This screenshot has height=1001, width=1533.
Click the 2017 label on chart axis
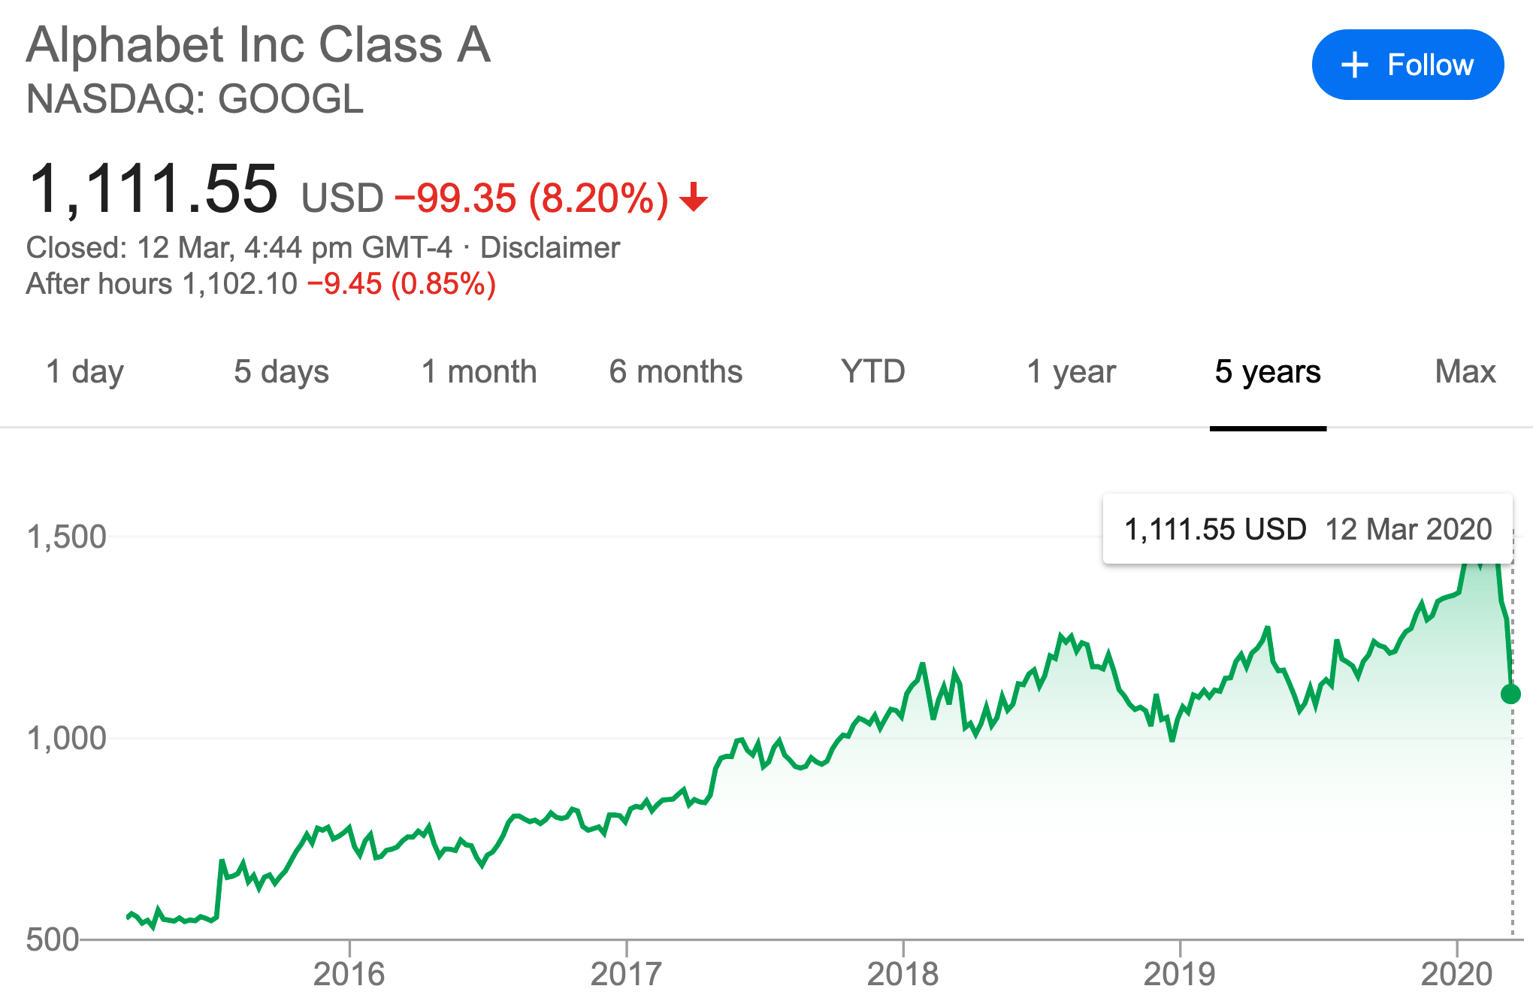pos(626,974)
